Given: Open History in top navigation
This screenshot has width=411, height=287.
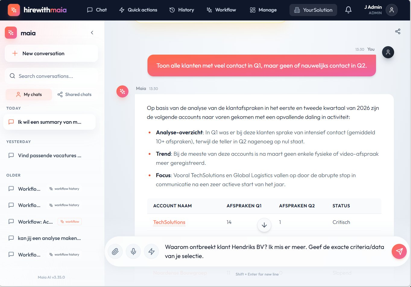Looking at the screenshot, I should (182, 10).
